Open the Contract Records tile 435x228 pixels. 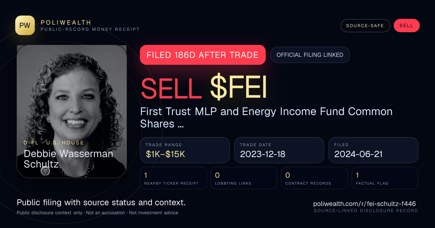314,178
